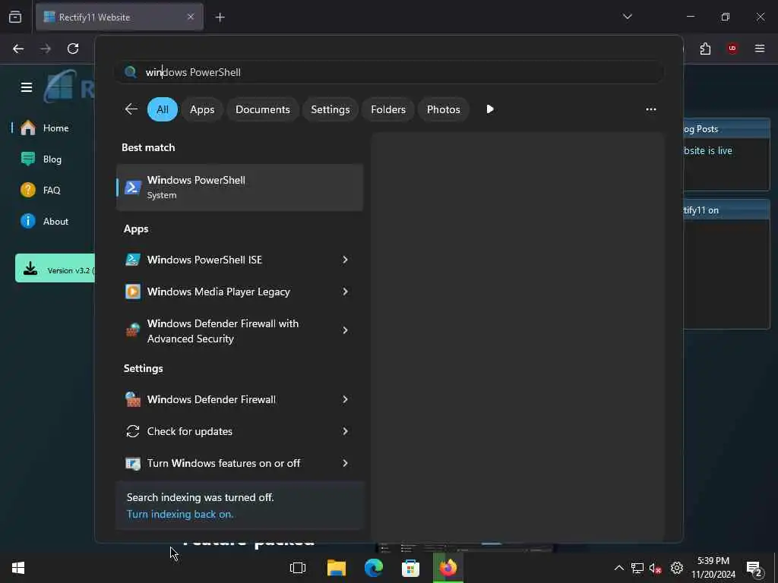
Task: Click the Windows Start button on taskbar
Action: click(x=18, y=568)
